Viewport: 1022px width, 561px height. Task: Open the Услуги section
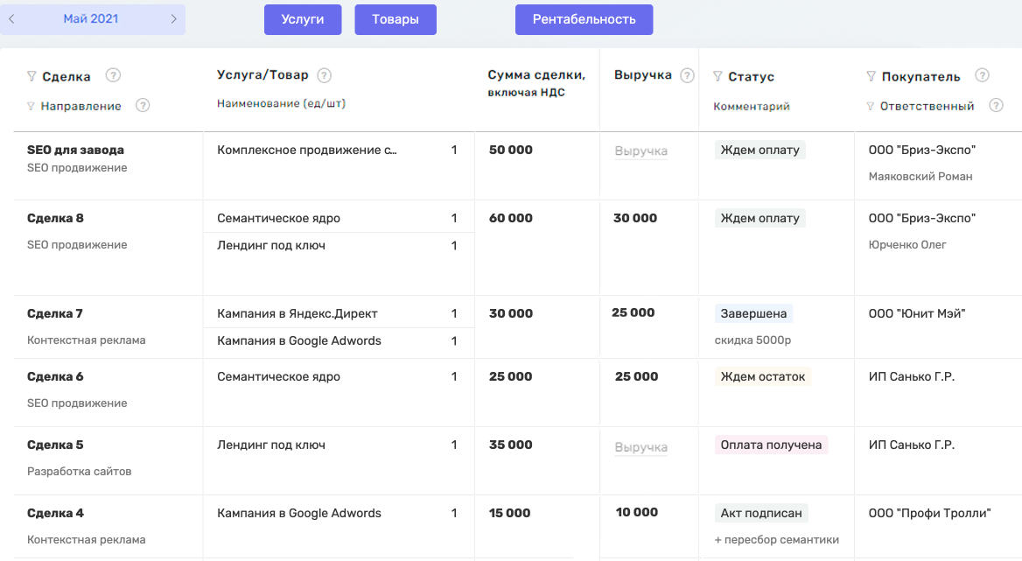click(x=303, y=19)
